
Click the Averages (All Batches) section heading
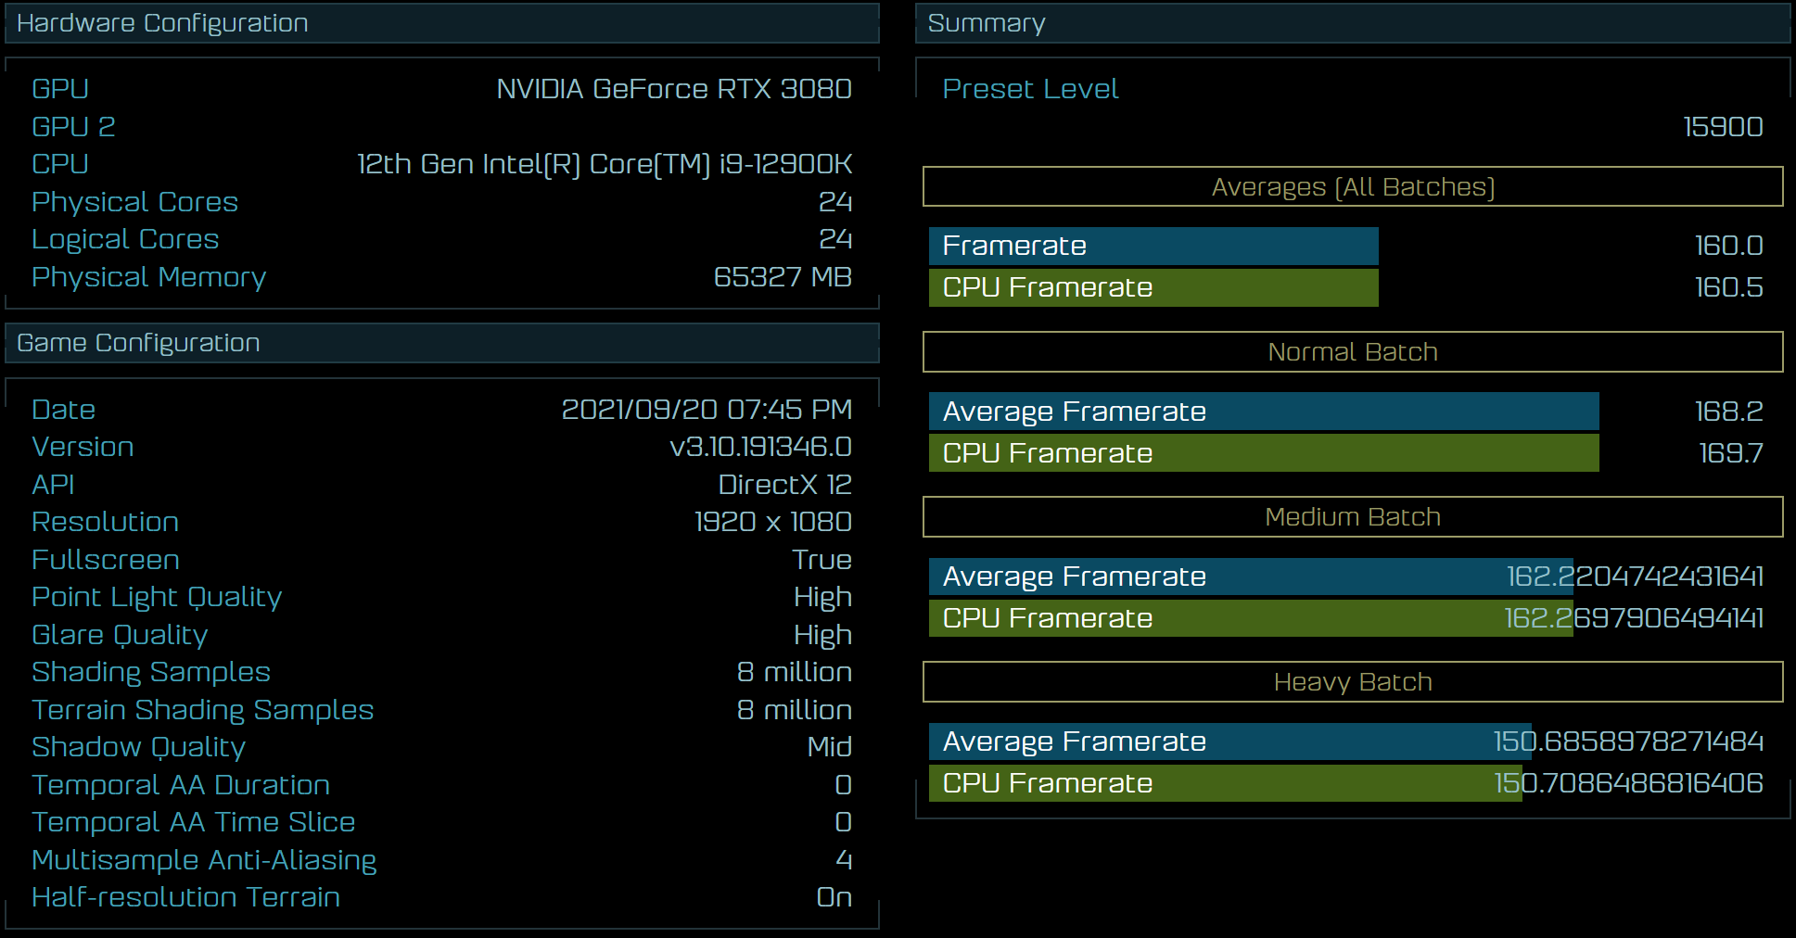tap(1352, 187)
